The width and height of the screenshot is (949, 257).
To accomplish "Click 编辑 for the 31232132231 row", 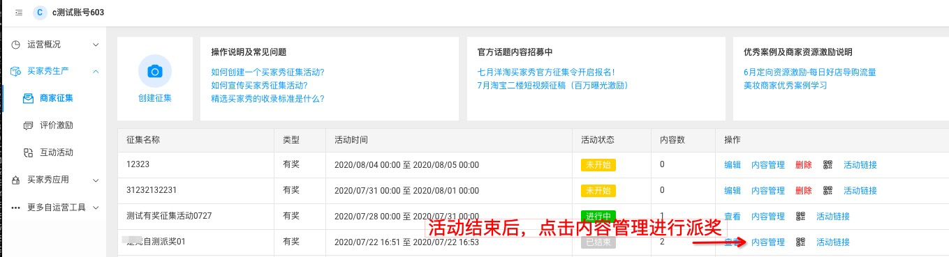I will tap(733, 190).
